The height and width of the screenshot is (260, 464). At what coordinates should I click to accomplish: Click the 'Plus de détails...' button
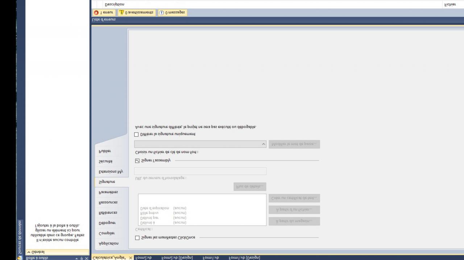250,187
